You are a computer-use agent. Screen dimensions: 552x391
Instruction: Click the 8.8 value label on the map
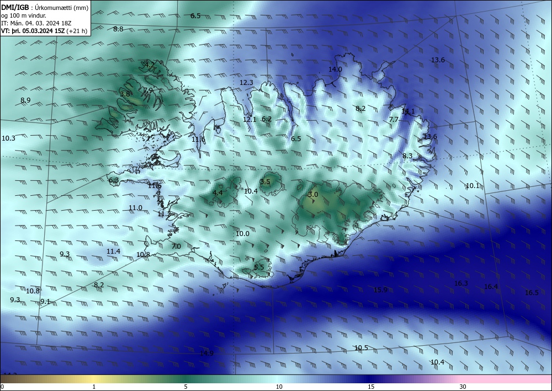(x=118, y=29)
